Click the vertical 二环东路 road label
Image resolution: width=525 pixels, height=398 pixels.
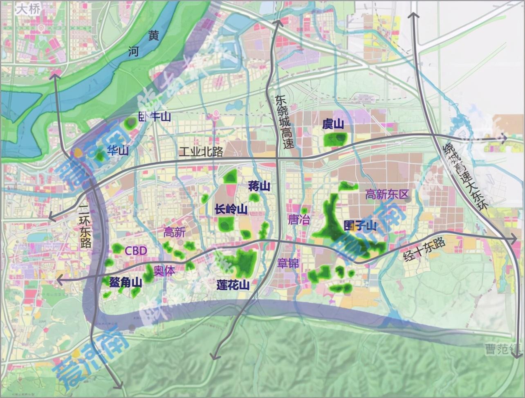coord(85,227)
